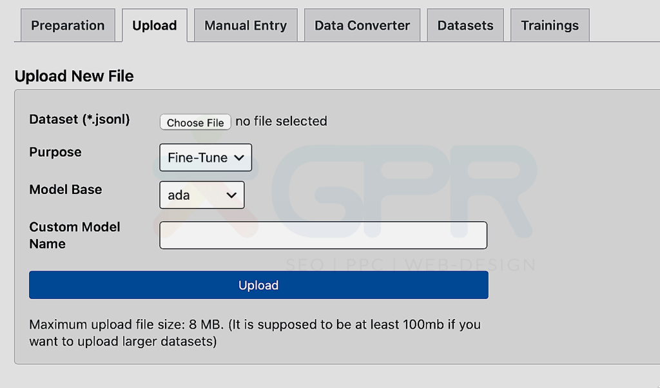Open the Manual Entry tab
Image resolution: width=660 pixels, height=388 pixels.
coord(246,25)
